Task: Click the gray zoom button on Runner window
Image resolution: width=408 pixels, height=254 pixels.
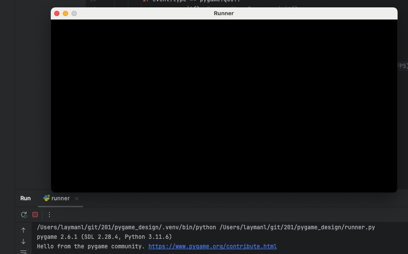Action: tap(74, 13)
